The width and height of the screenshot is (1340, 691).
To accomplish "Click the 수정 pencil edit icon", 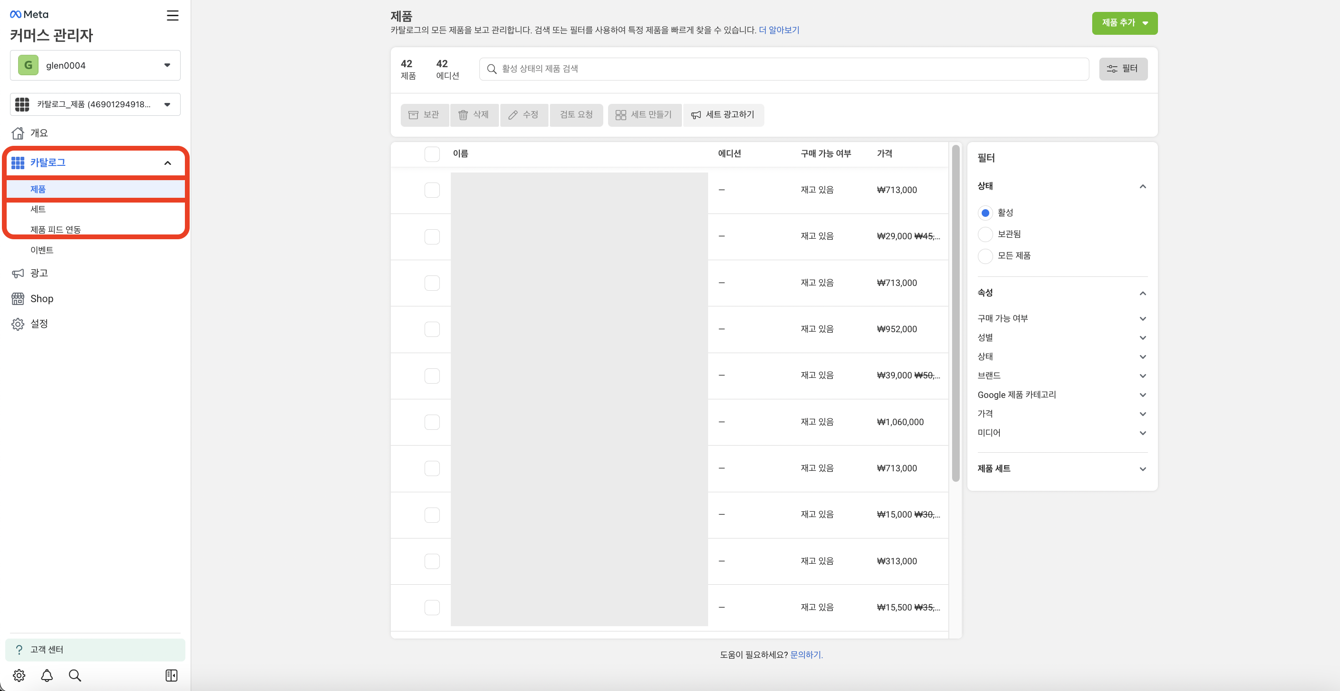I will 513,114.
